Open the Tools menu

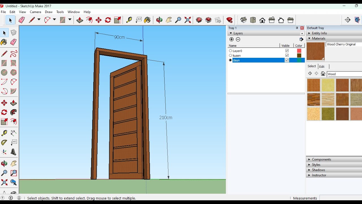pos(60,12)
